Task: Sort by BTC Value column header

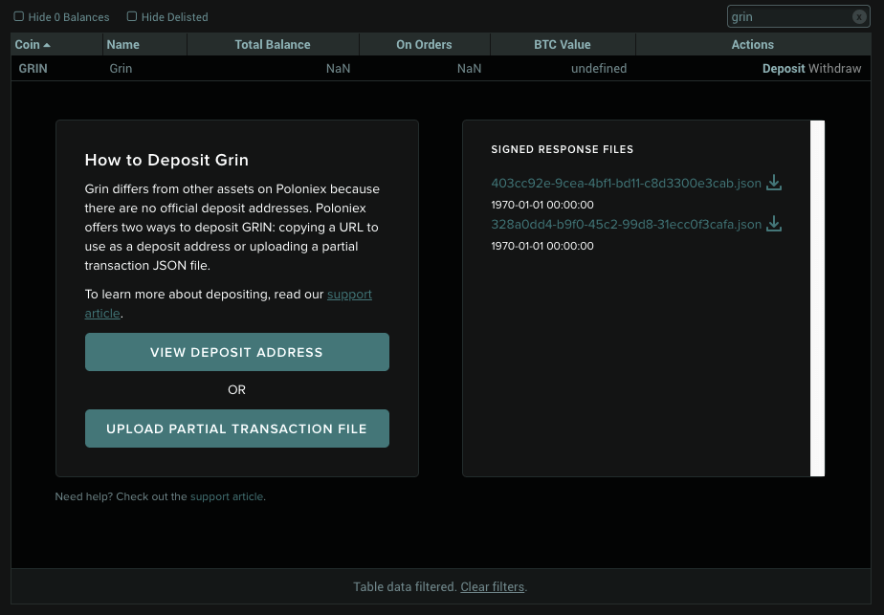Action: [x=563, y=44]
